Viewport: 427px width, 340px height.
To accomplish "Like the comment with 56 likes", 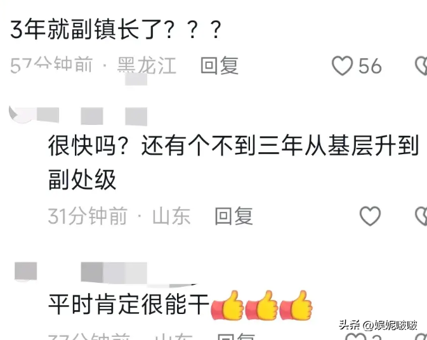I will coord(343,65).
